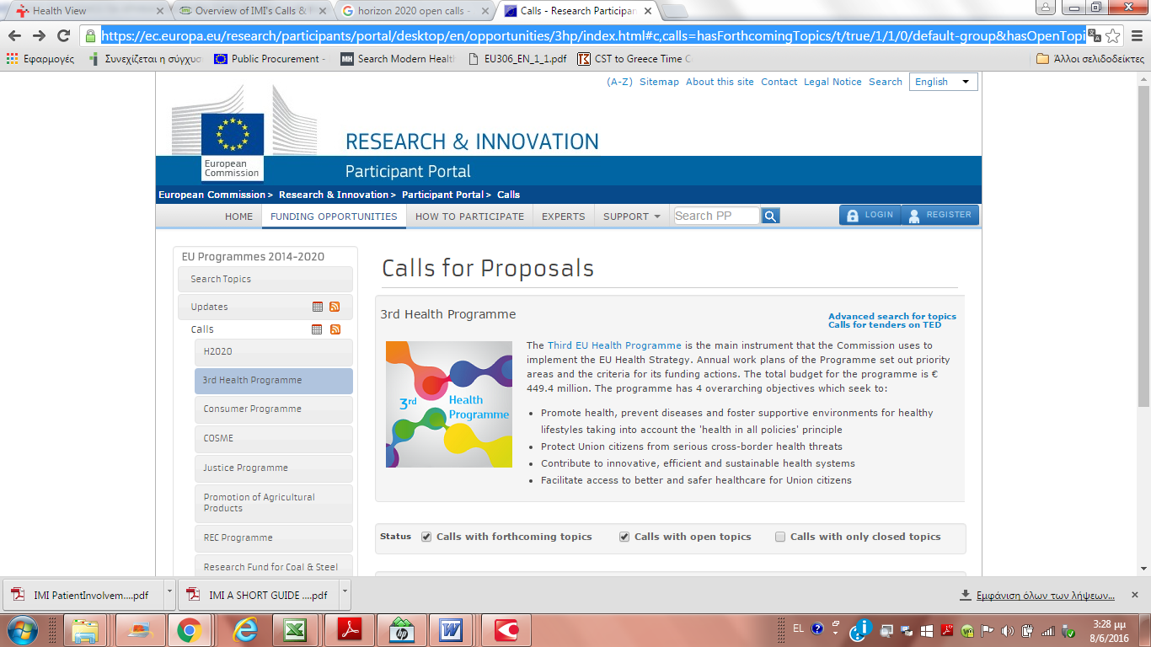Click the REGISTER button

click(940, 215)
